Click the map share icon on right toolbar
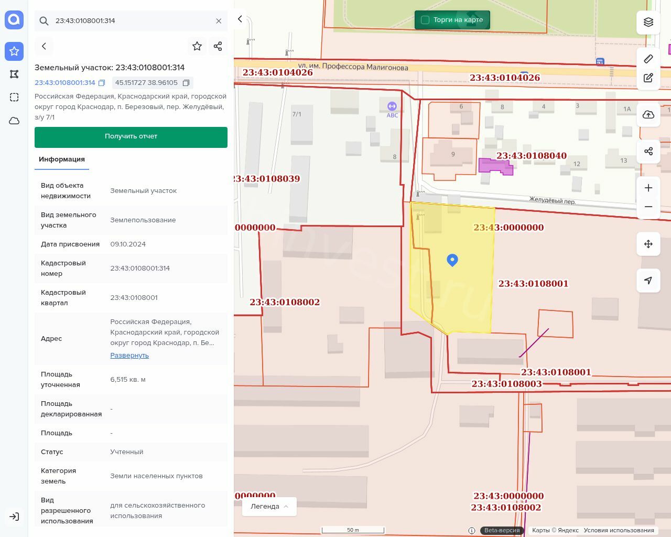 (x=648, y=152)
